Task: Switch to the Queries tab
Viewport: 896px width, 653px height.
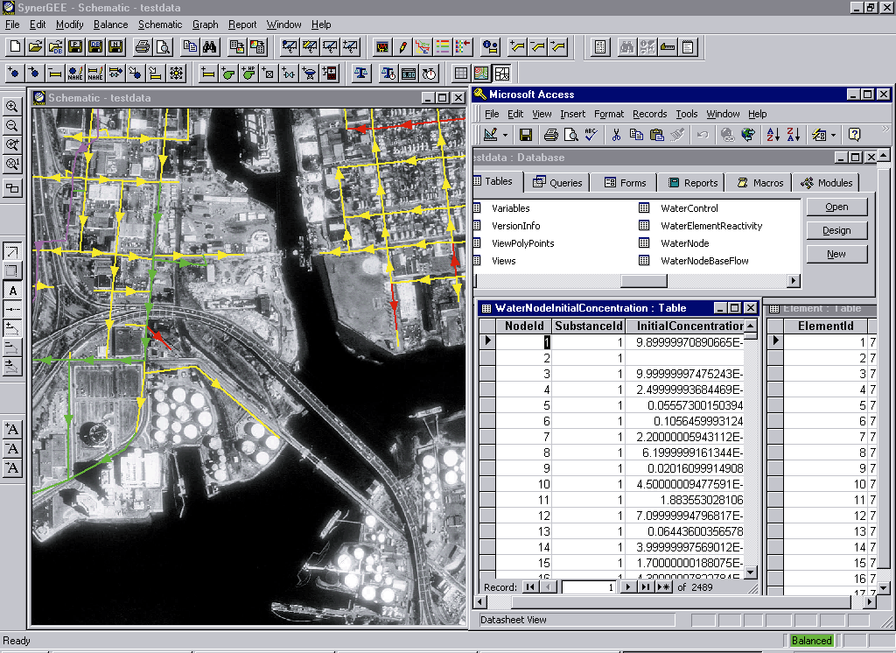Action: click(557, 182)
